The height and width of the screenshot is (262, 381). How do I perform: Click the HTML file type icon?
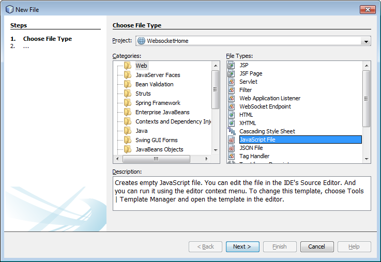tap(231, 115)
